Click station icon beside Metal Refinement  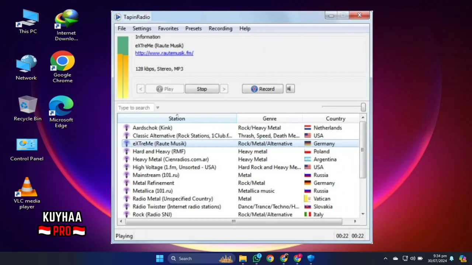126,183
